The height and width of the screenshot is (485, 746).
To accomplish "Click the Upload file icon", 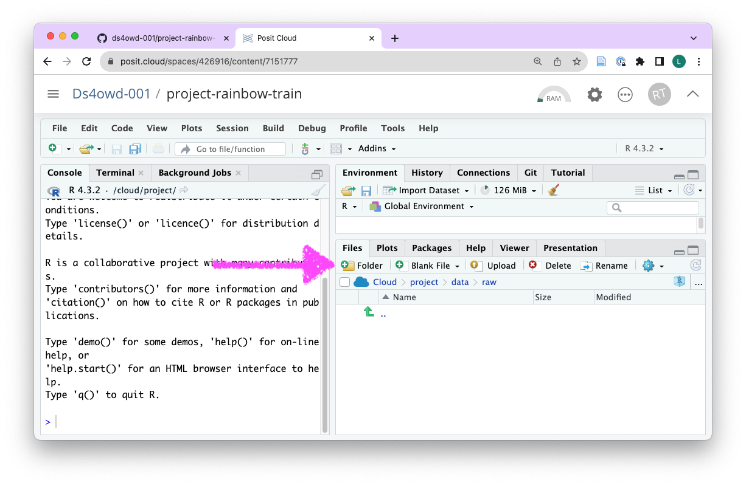I will point(476,266).
